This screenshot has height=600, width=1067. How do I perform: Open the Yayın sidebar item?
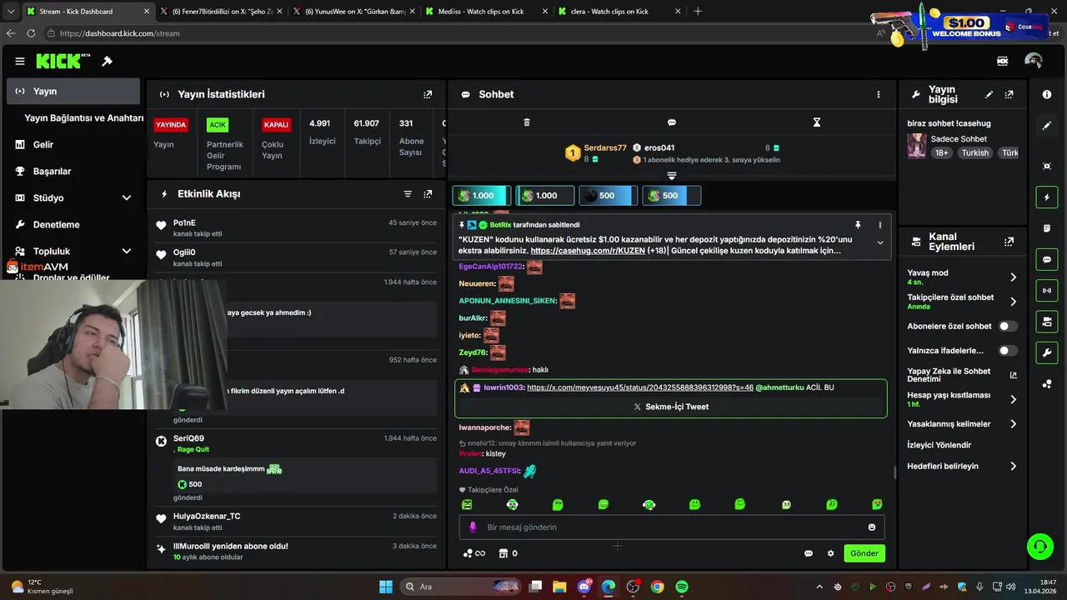pyautogui.click(x=73, y=91)
